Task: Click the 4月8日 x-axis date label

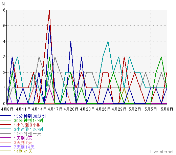Action: 7,109
